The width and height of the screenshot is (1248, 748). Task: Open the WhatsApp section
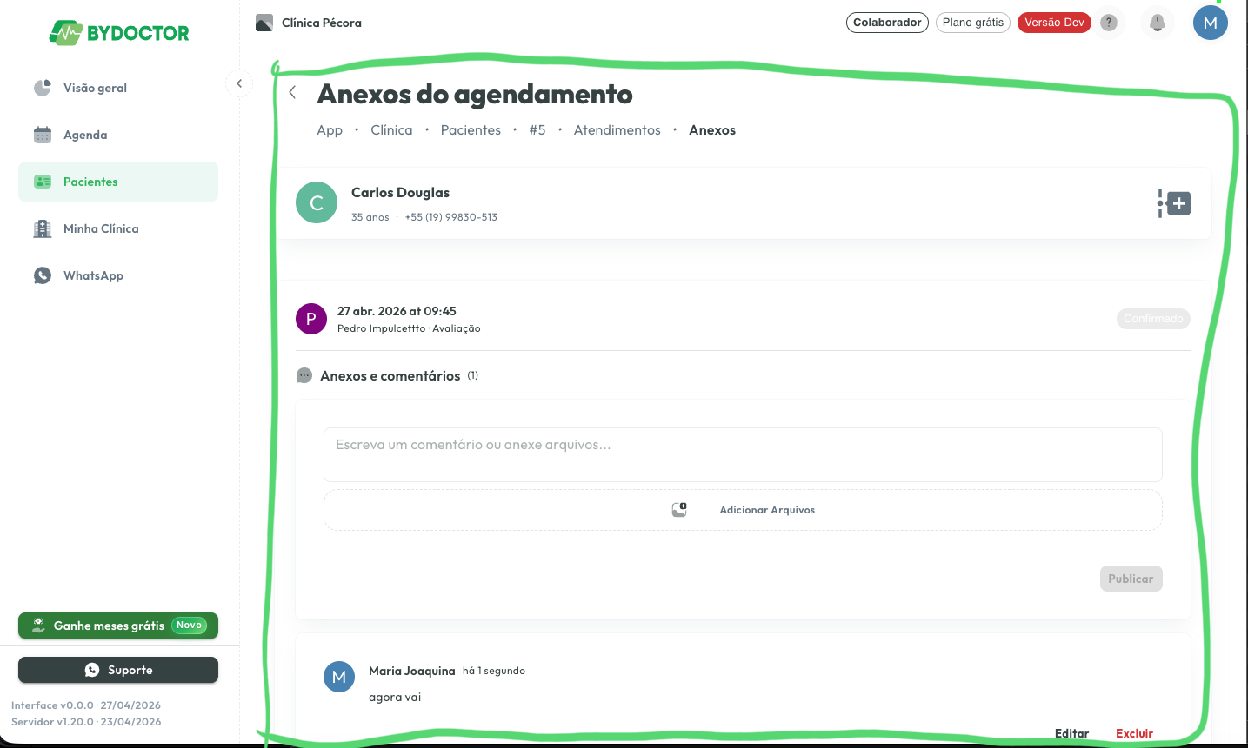[x=118, y=275]
